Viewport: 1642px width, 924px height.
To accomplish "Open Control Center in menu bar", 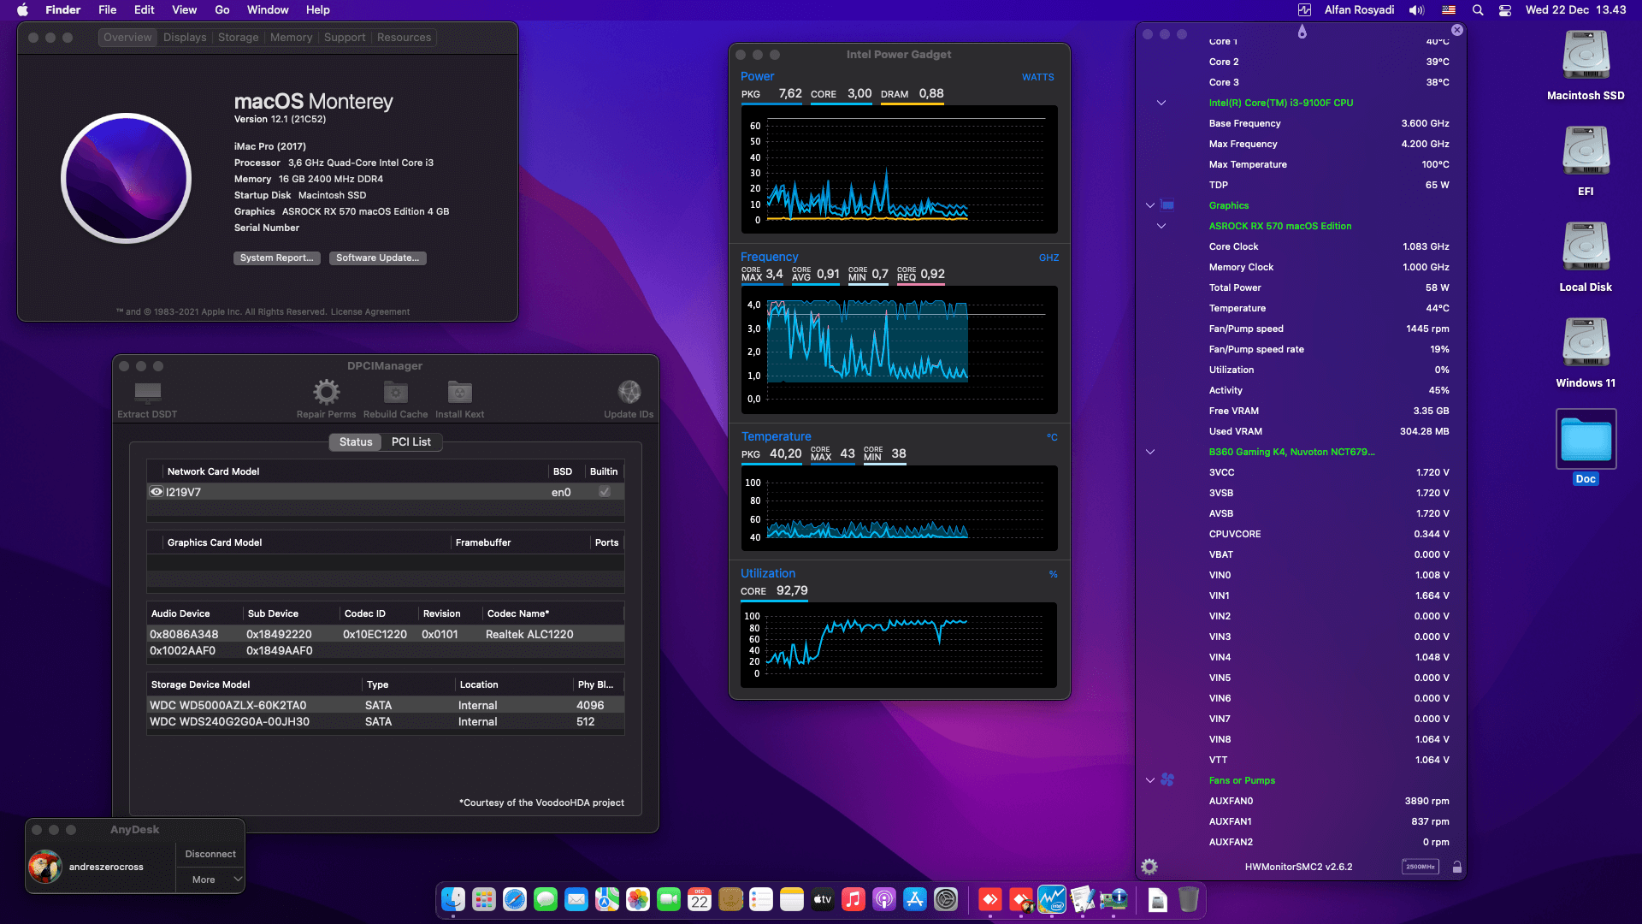I will pos(1505,10).
